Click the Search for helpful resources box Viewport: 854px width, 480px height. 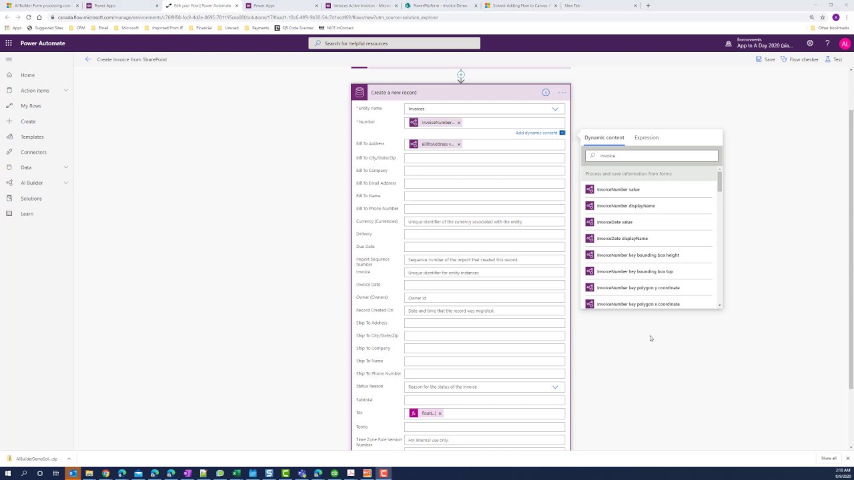394,43
